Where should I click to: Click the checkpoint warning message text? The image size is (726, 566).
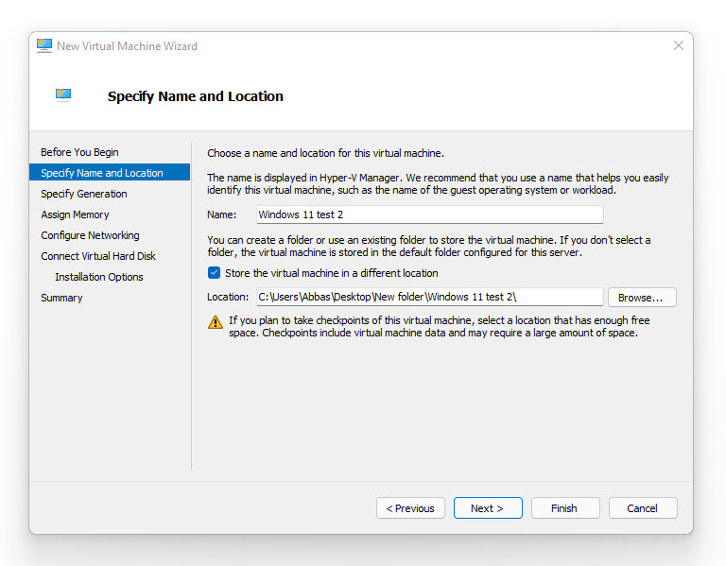439,327
